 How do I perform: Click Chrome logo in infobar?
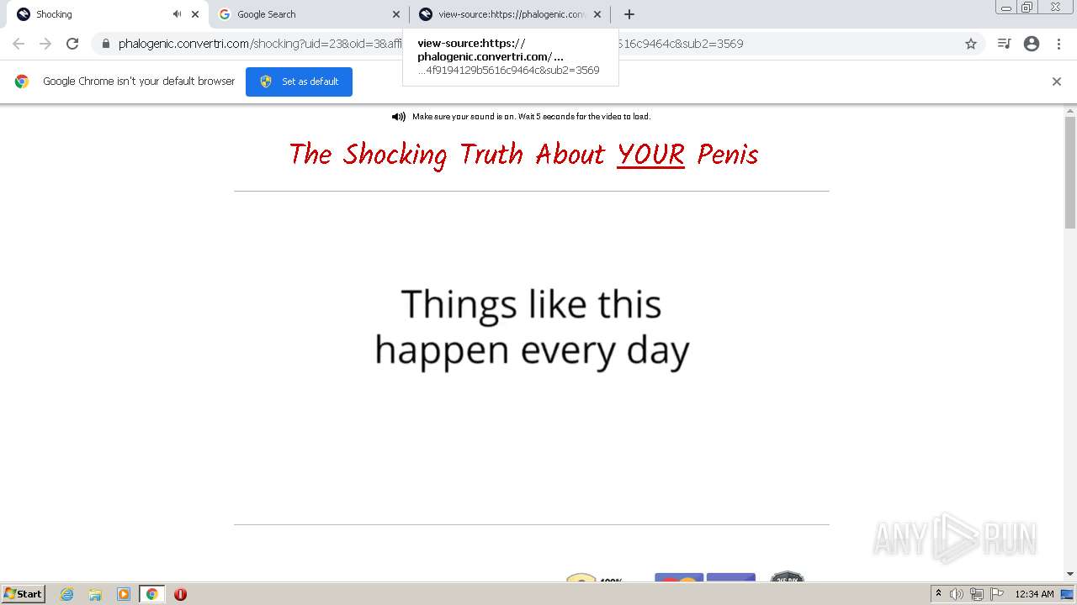22,82
